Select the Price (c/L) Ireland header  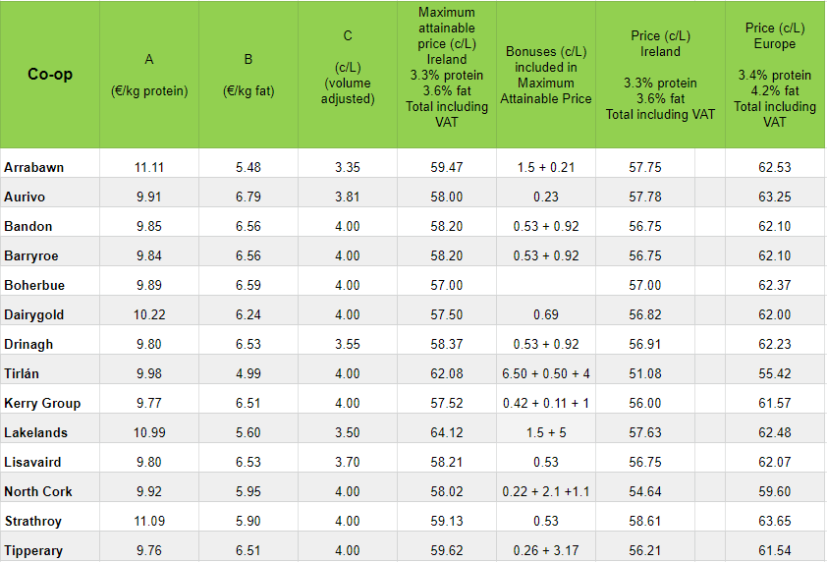pos(660,75)
